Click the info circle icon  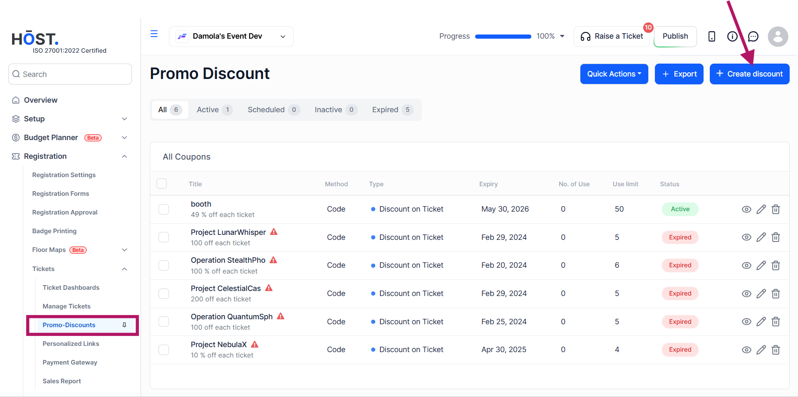click(732, 37)
